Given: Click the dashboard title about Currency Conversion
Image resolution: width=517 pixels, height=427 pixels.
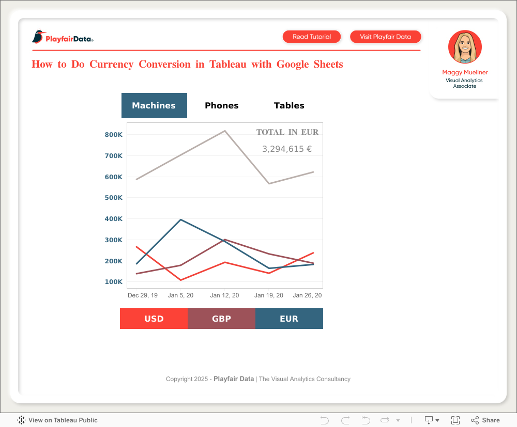Looking at the screenshot, I should coord(187,64).
